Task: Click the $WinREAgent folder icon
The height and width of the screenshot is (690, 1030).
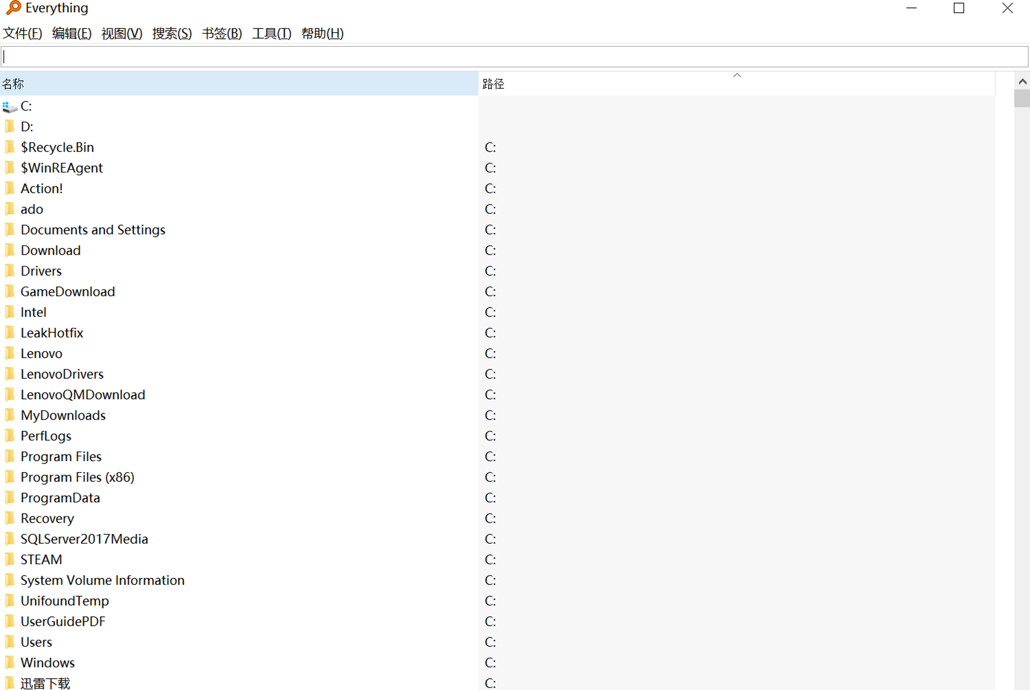Action: click(x=10, y=167)
